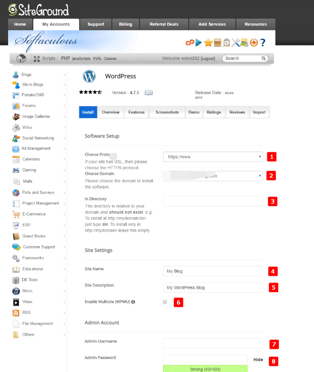This screenshot has width=314, height=372.
Task: Open the star ratings icon in toolbar
Action: click(208, 43)
